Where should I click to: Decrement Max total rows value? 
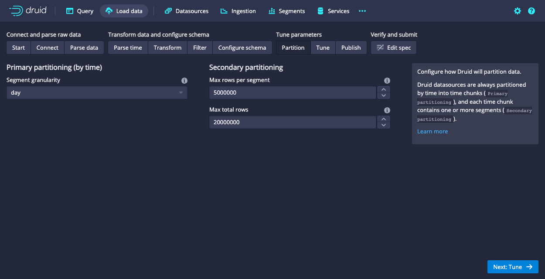tap(384, 125)
